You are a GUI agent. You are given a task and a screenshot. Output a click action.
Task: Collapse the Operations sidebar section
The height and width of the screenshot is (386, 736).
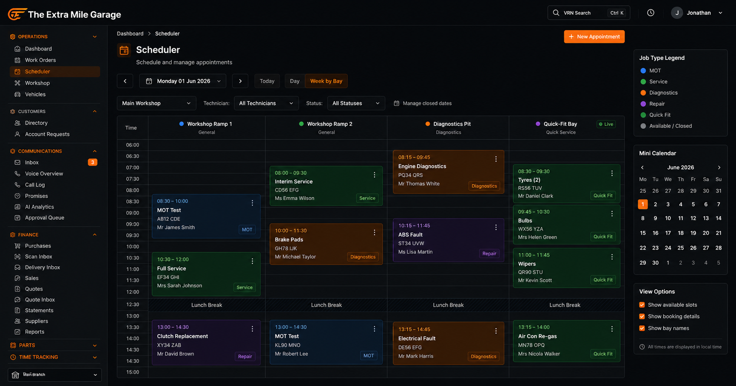pos(95,37)
